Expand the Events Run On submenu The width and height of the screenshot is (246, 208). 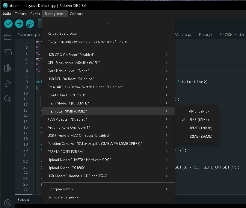click(108, 95)
